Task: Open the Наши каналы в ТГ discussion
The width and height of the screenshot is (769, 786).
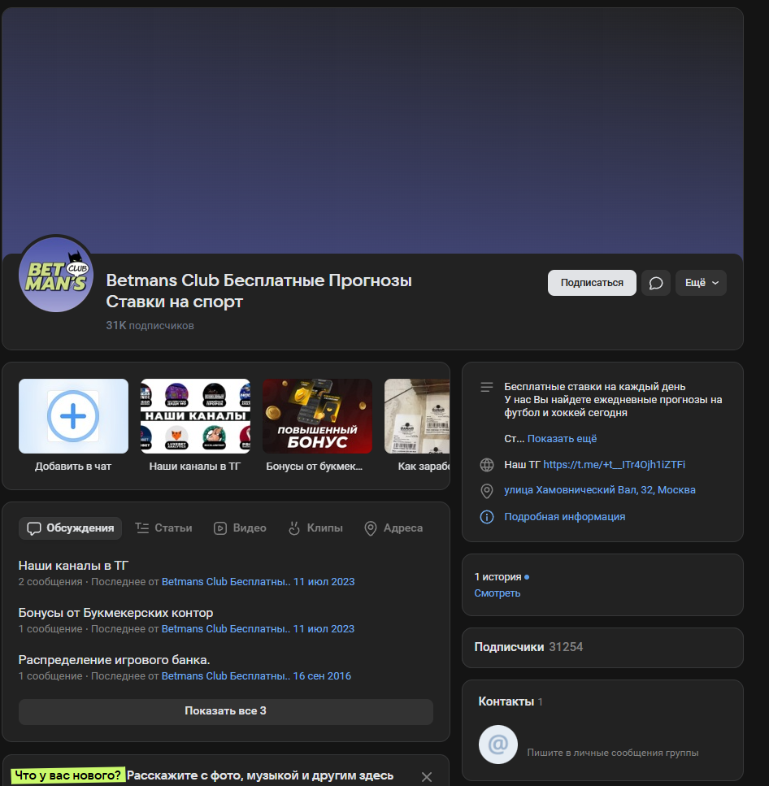Action: click(73, 566)
